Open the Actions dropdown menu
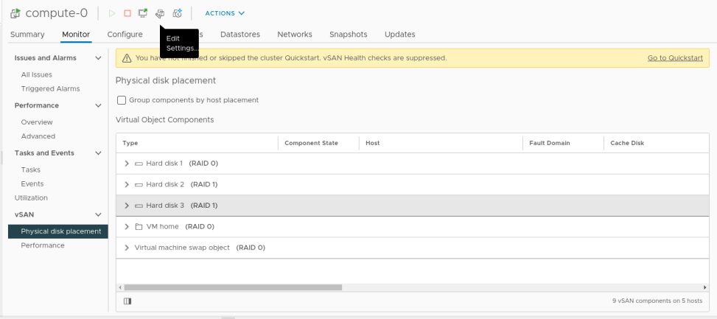Viewport: 717px width, 319px height. point(225,13)
